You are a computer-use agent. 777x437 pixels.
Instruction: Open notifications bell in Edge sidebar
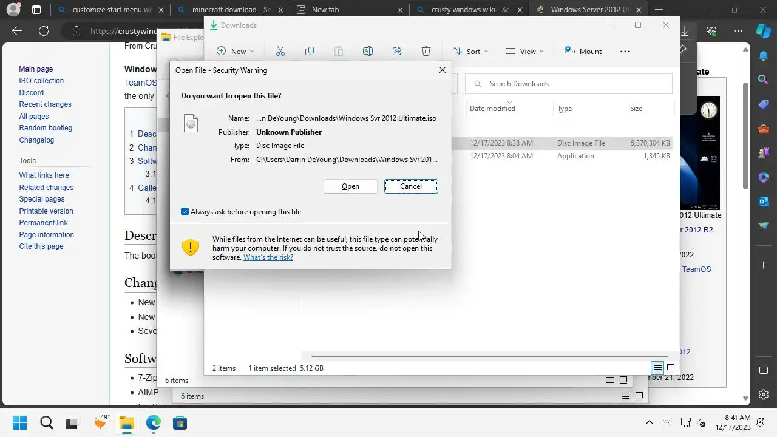pos(764,56)
